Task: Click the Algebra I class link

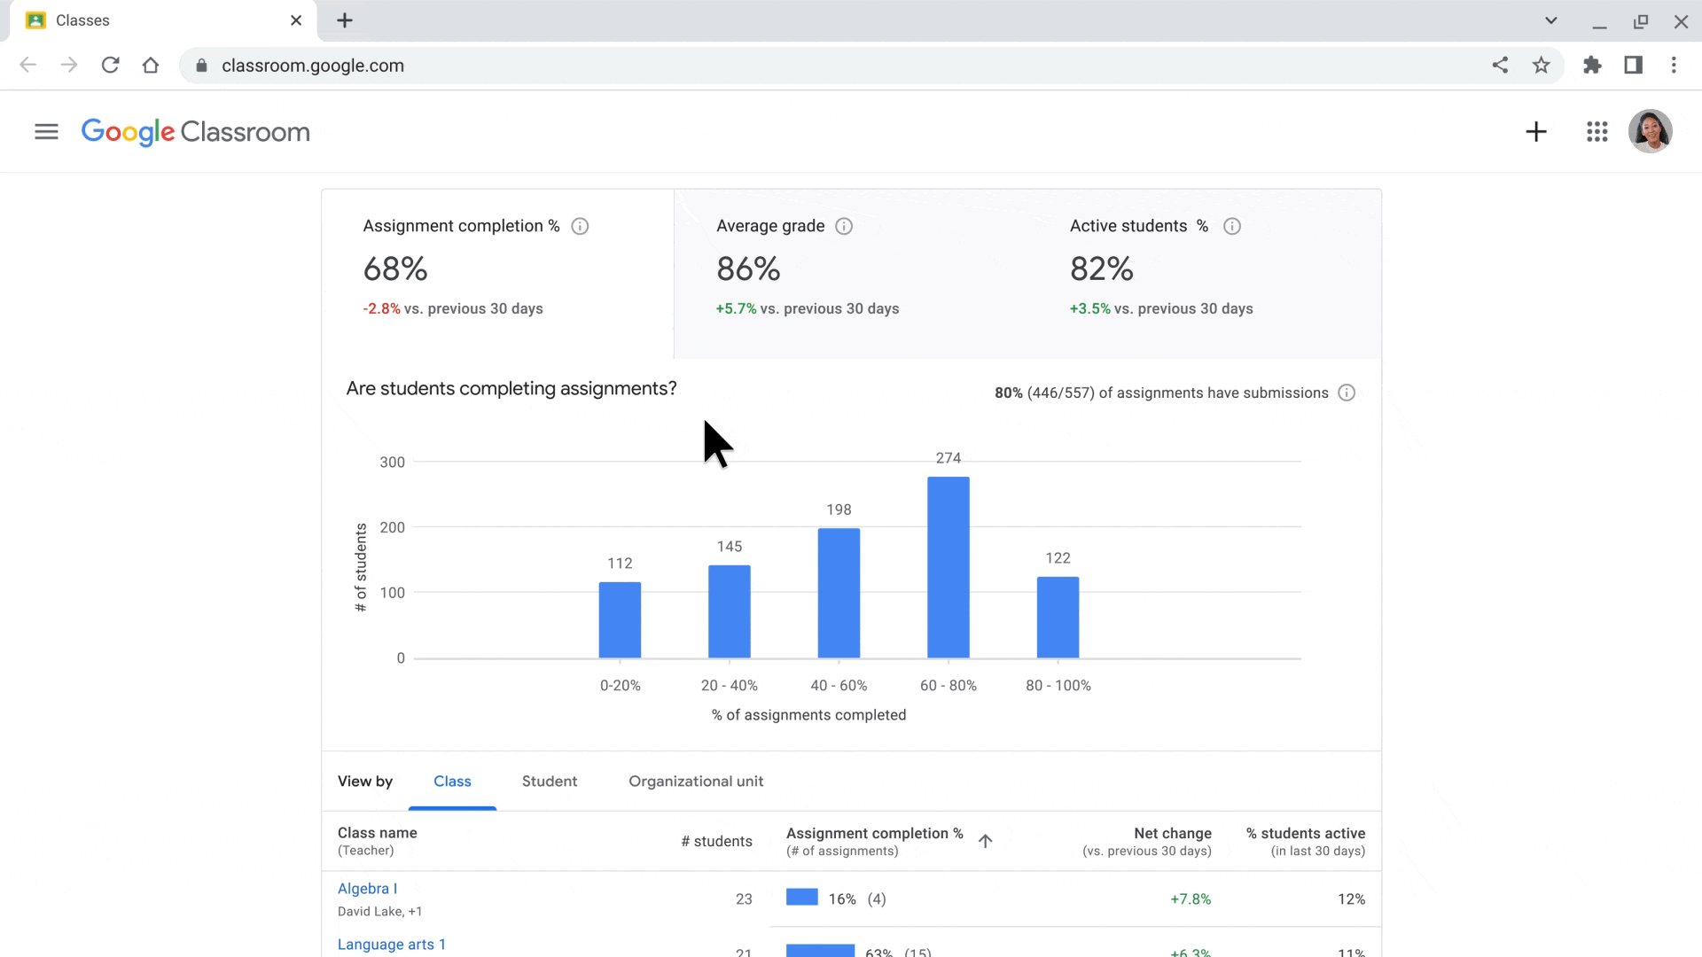Action: 367,888
